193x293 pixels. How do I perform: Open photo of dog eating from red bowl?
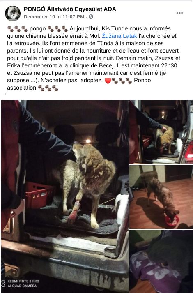[x=161, y=197]
